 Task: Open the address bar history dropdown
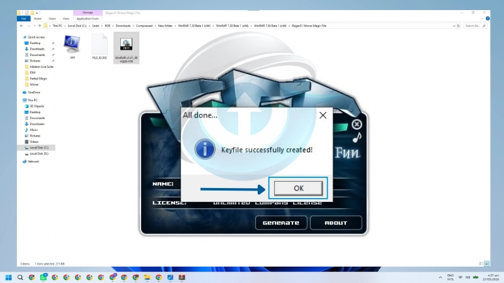454,26
